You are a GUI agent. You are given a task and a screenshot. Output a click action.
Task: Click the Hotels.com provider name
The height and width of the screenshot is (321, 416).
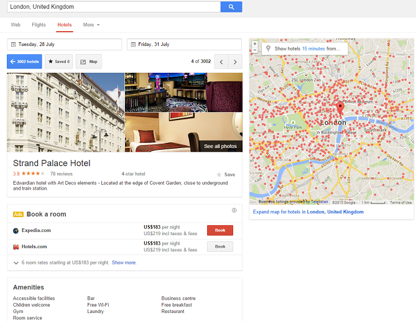coord(34,246)
